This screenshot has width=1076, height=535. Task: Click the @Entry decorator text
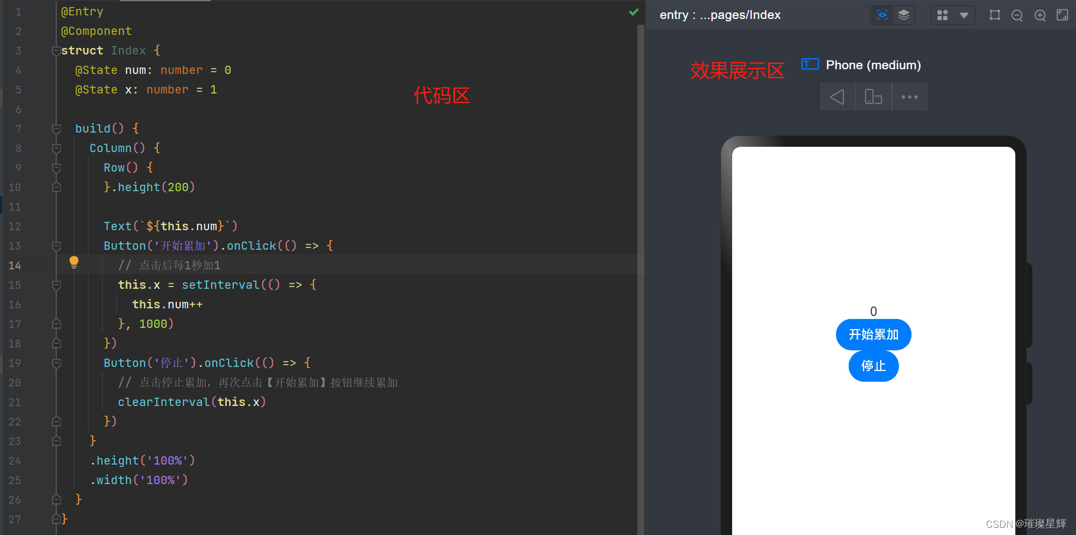click(x=82, y=11)
